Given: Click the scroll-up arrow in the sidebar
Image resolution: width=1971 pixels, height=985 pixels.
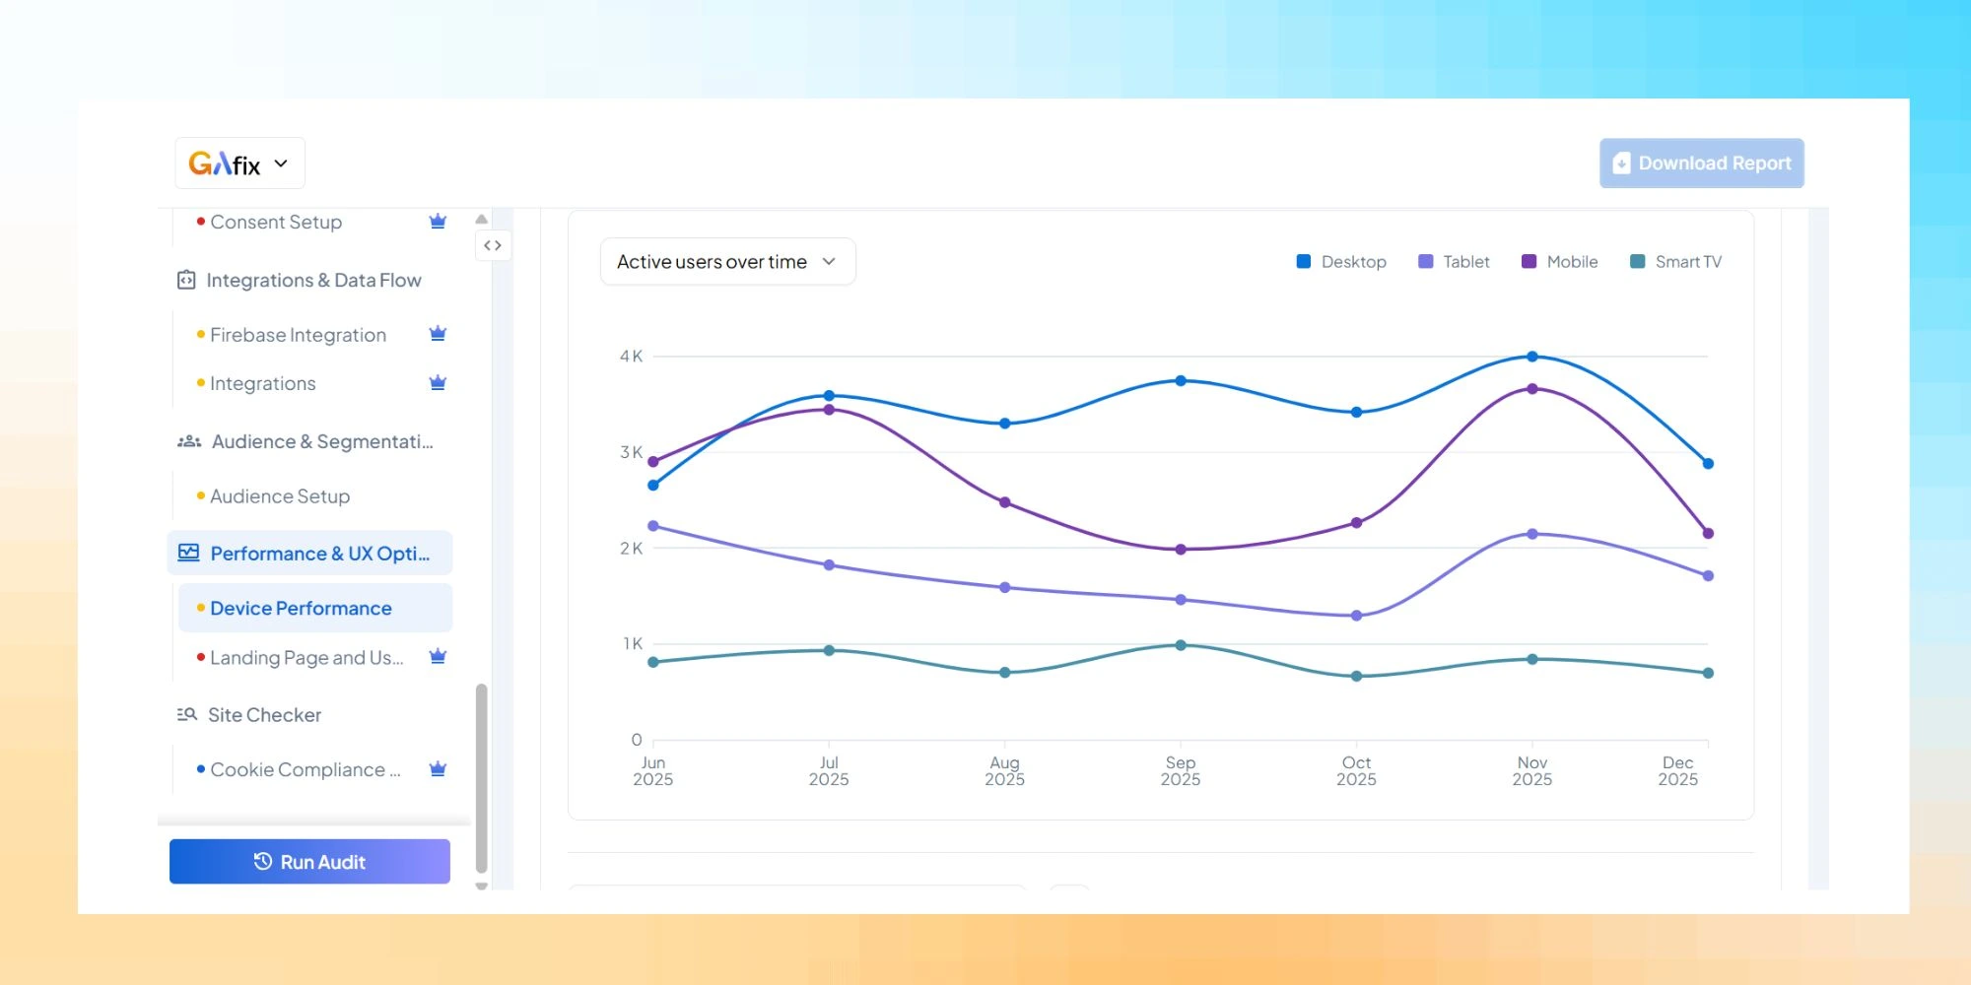Looking at the screenshot, I should pos(481,219).
